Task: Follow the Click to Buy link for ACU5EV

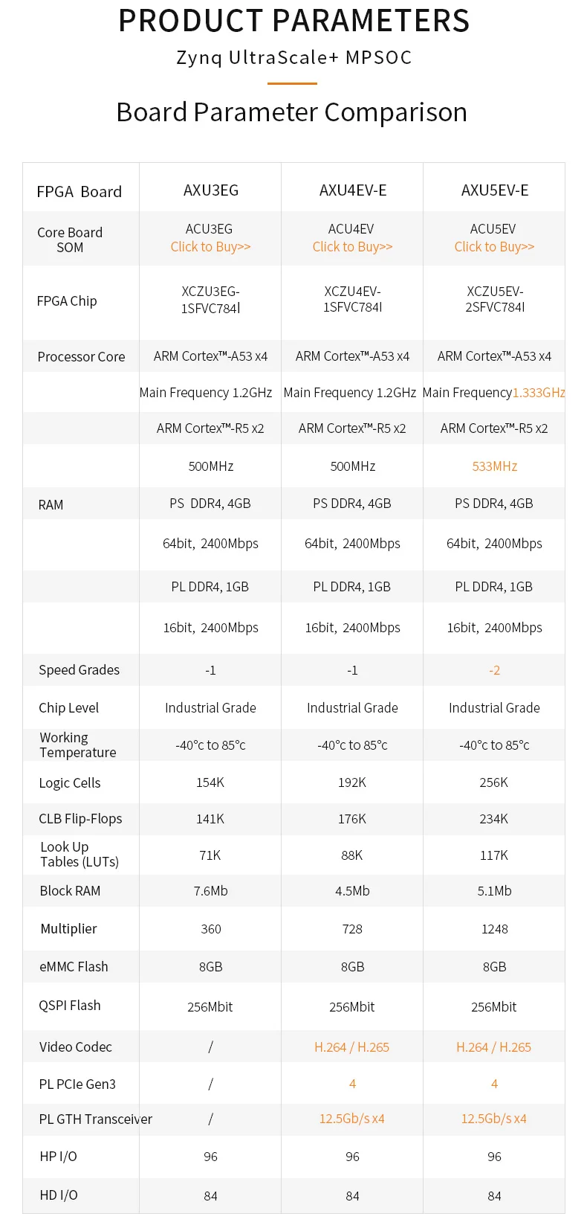Action: [x=494, y=247]
